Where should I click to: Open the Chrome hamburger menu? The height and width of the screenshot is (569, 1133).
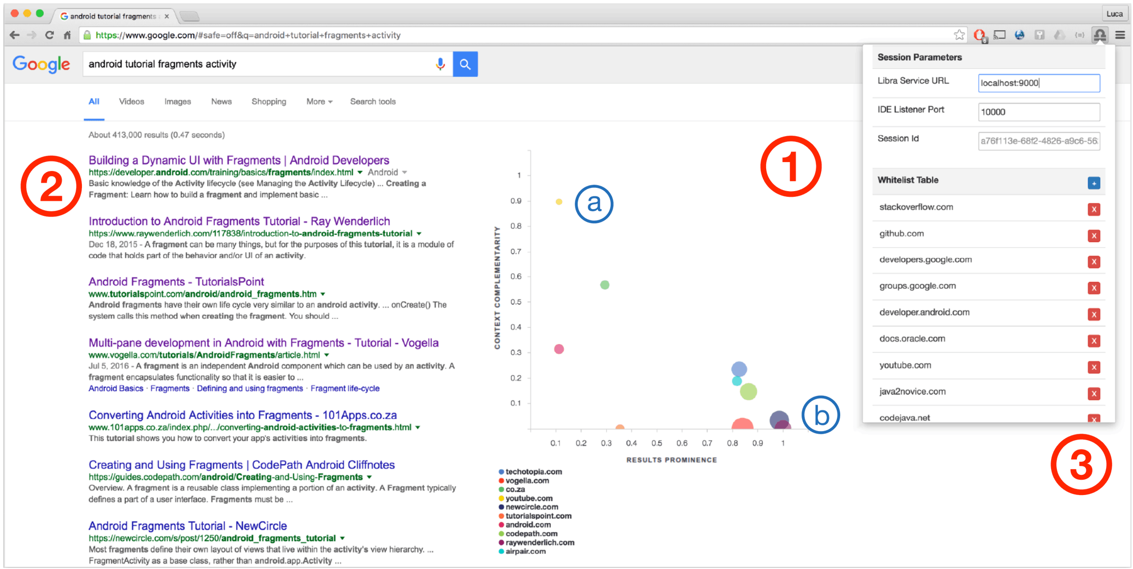pos(1120,35)
